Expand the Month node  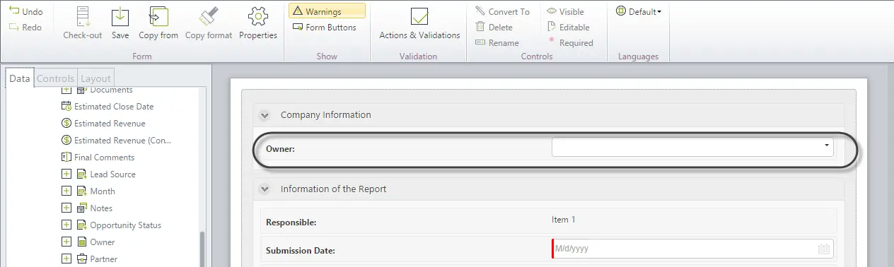66,191
